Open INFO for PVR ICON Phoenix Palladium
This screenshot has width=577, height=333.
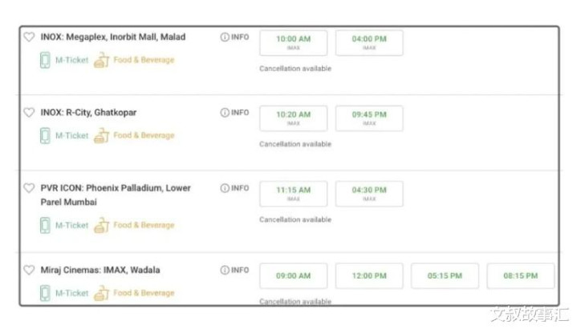pyautogui.click(x=235, y=188)
